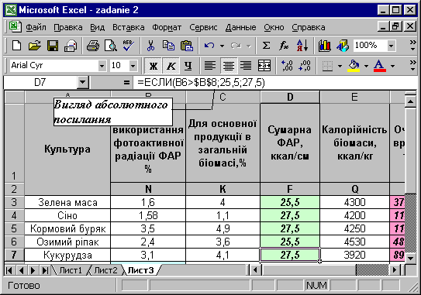Toggle Italic (К) formatting
The width and height of the screenshot is (421, 295).
click(171, 66)
